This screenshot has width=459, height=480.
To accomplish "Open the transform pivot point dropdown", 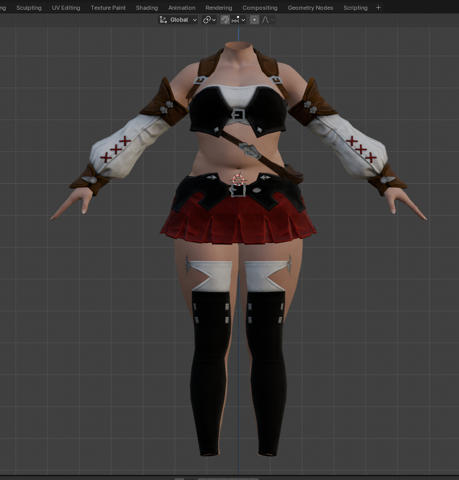I will (209, 20).
